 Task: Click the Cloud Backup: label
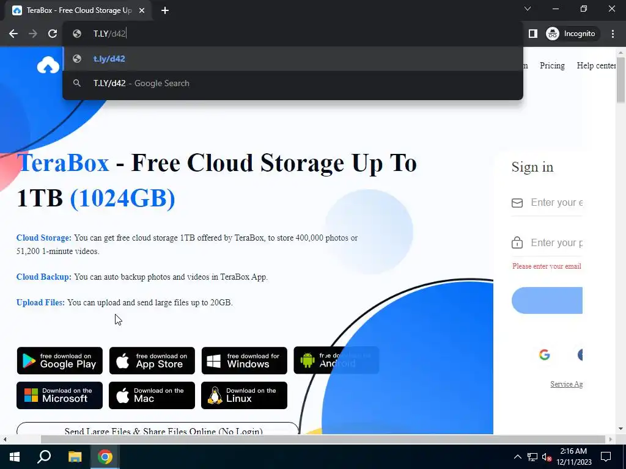pos(44,277)
